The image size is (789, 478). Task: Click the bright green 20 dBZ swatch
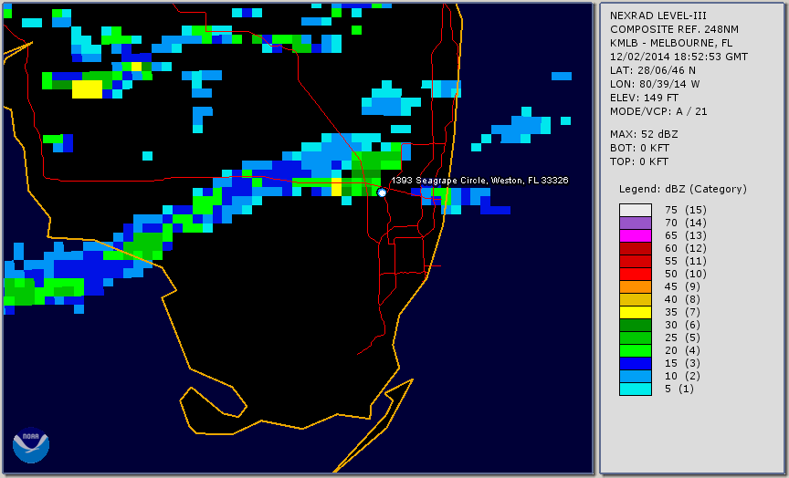[635, 350]
